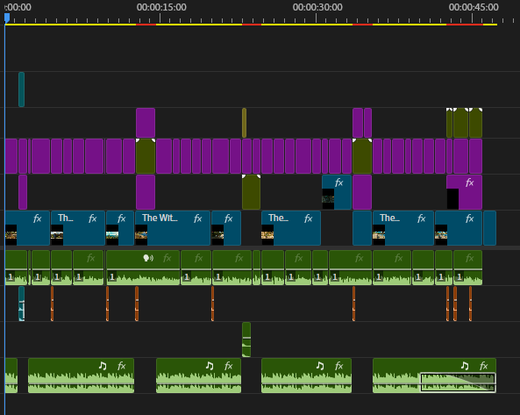Select the final blue clip at the end of the video track
The height and width of the screenshot is (415, 520).
(490, 228)
